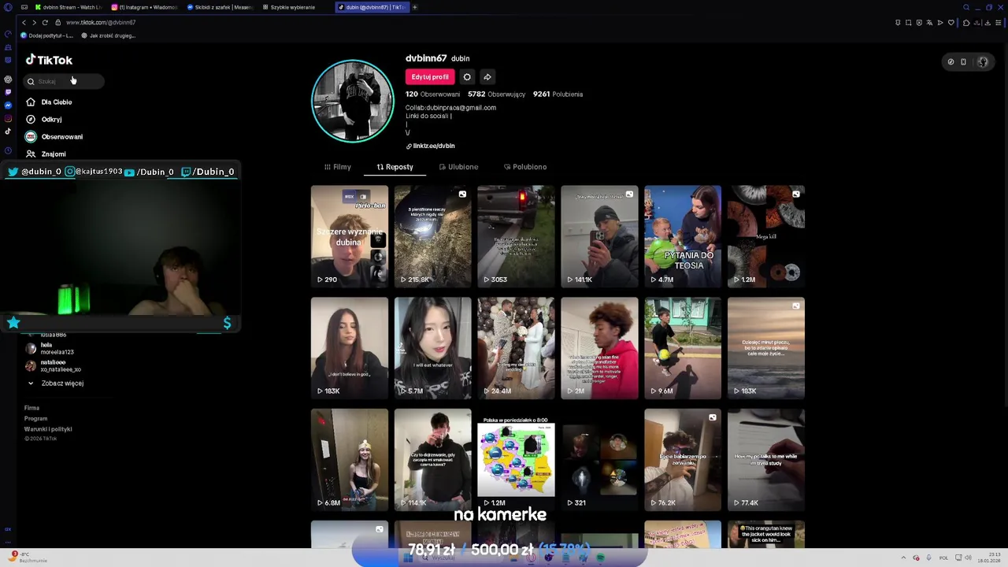Open followed account natalieee

[x=54, y=366]
